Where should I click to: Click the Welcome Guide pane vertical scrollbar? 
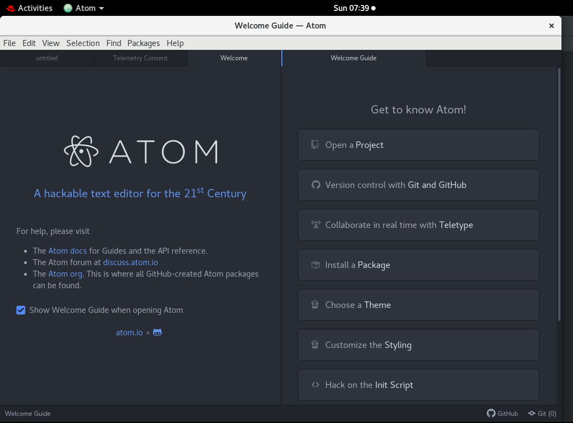[x=559, y=195]
